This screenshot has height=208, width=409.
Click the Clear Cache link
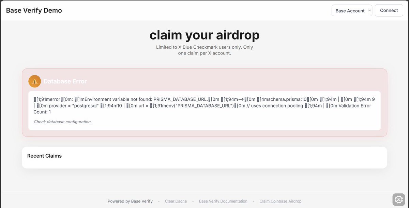click(176, 201)
